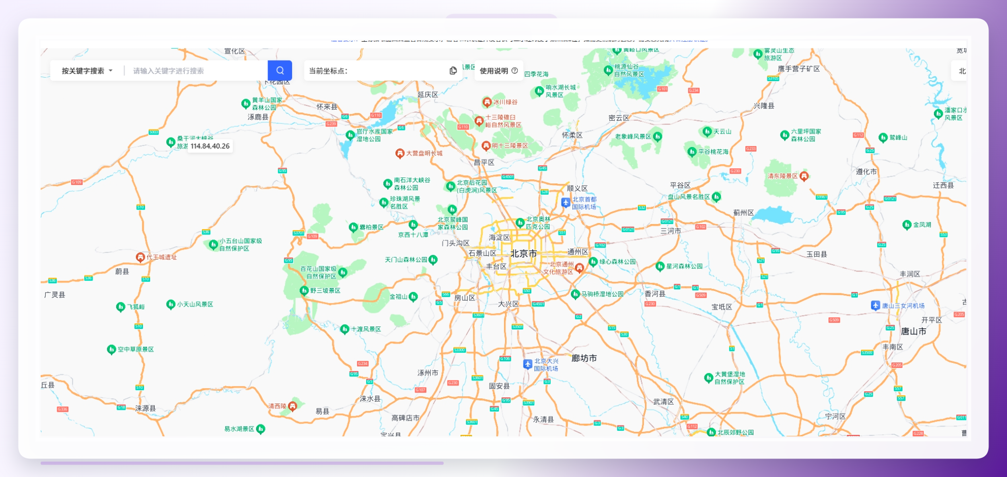Select the 十渡风景区 park marker
The height and width of the screenshot is (477, 1007).
pyautogui.click(x=345, y=329)
